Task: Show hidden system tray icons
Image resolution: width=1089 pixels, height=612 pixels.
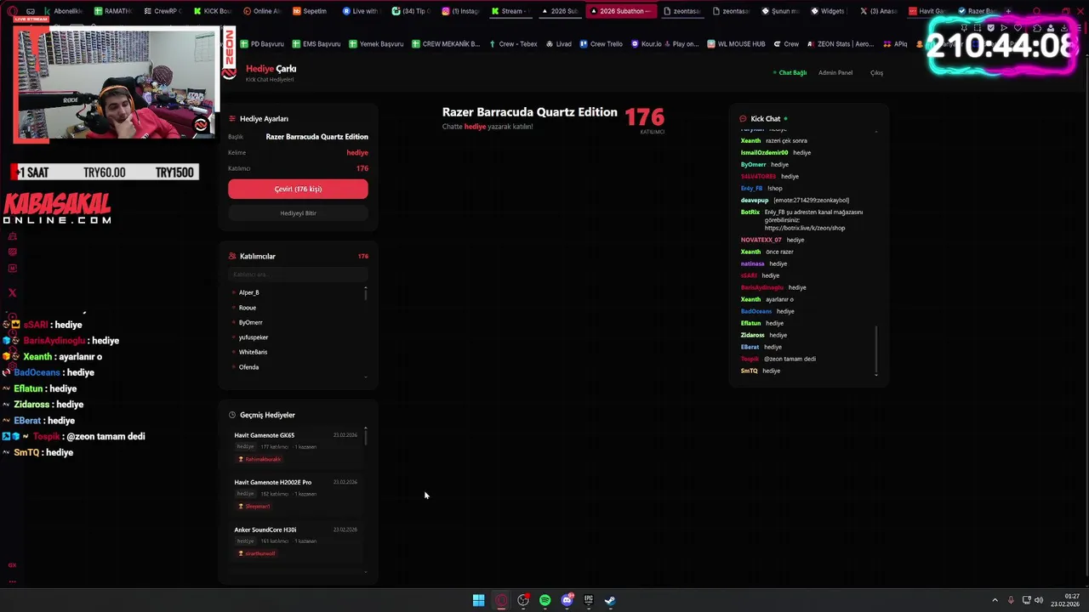Action: click(x=995, y=600)
